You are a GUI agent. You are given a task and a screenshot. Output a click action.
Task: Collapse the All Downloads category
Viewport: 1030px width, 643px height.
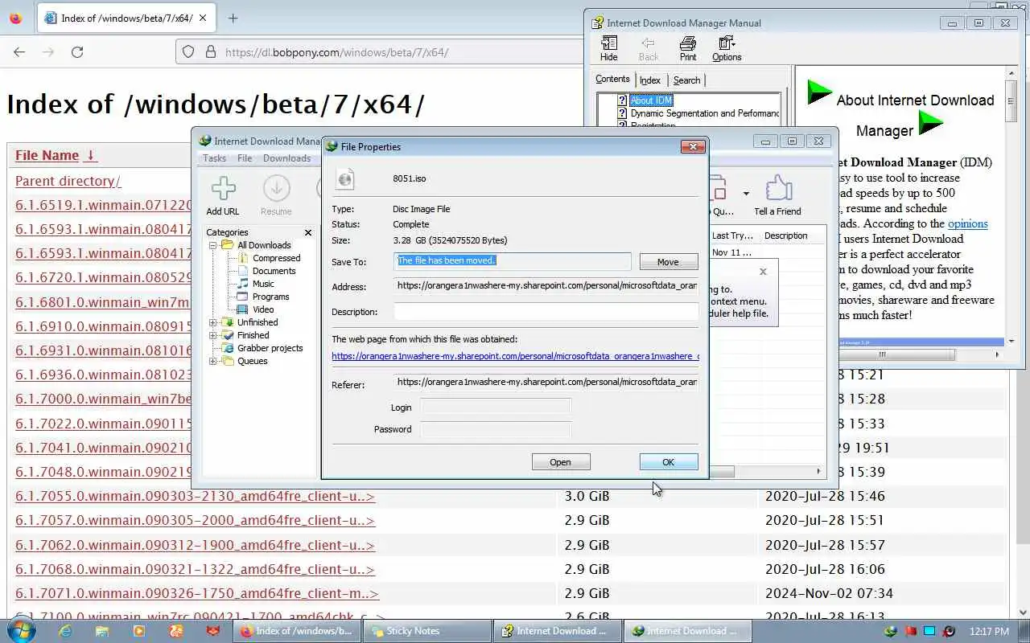(213, 245)
